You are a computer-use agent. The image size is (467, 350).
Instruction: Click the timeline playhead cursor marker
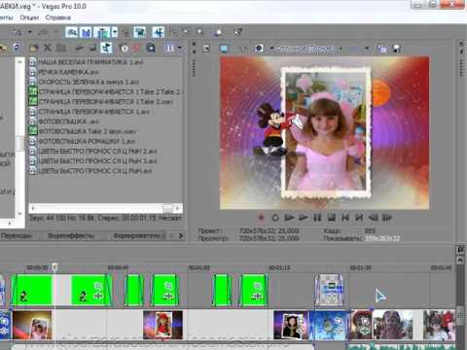click(54, 266)
